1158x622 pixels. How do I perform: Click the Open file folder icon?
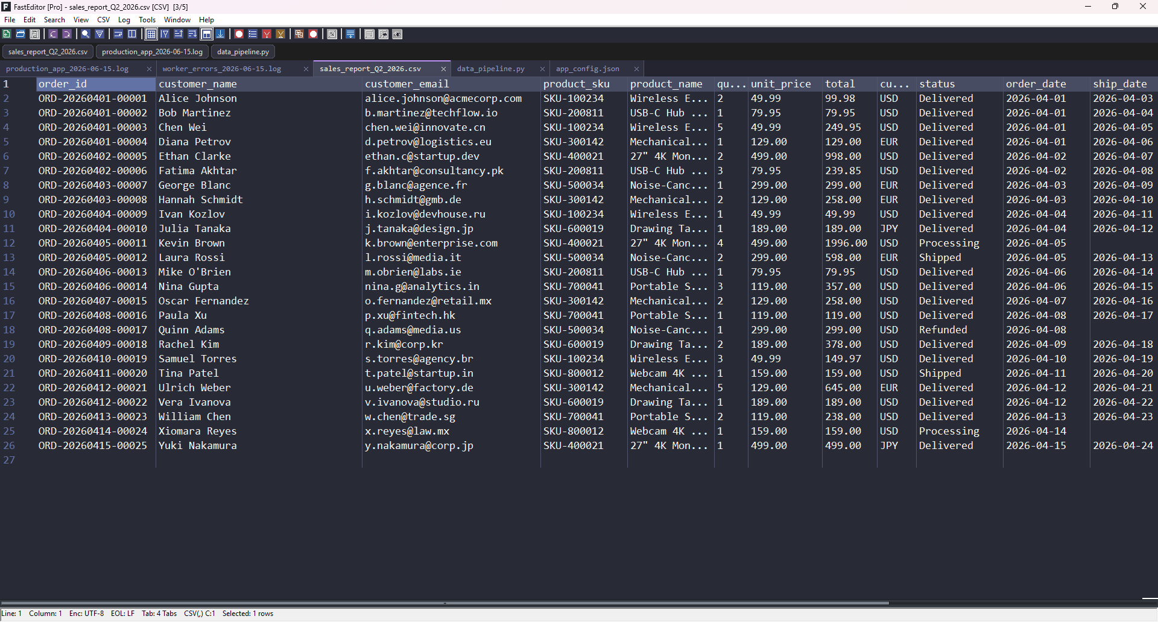[x=21, y=34]
